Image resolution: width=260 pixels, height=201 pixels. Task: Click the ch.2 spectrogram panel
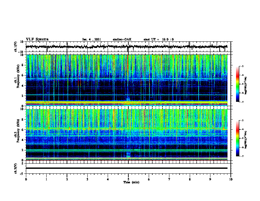pyautogui.click(x=126, y=135)
